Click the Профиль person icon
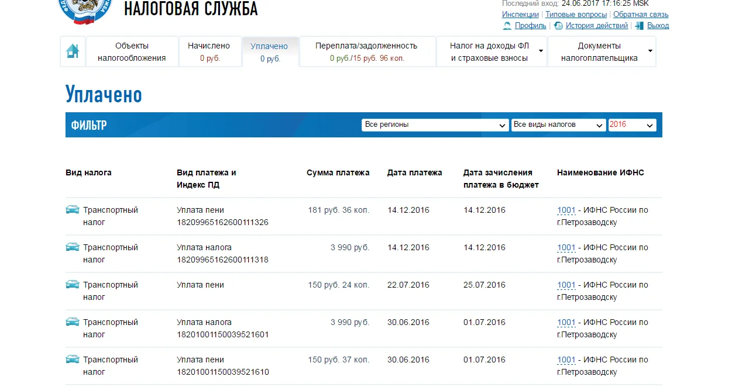This screenshot has height=387, width=756. (506, 26)
